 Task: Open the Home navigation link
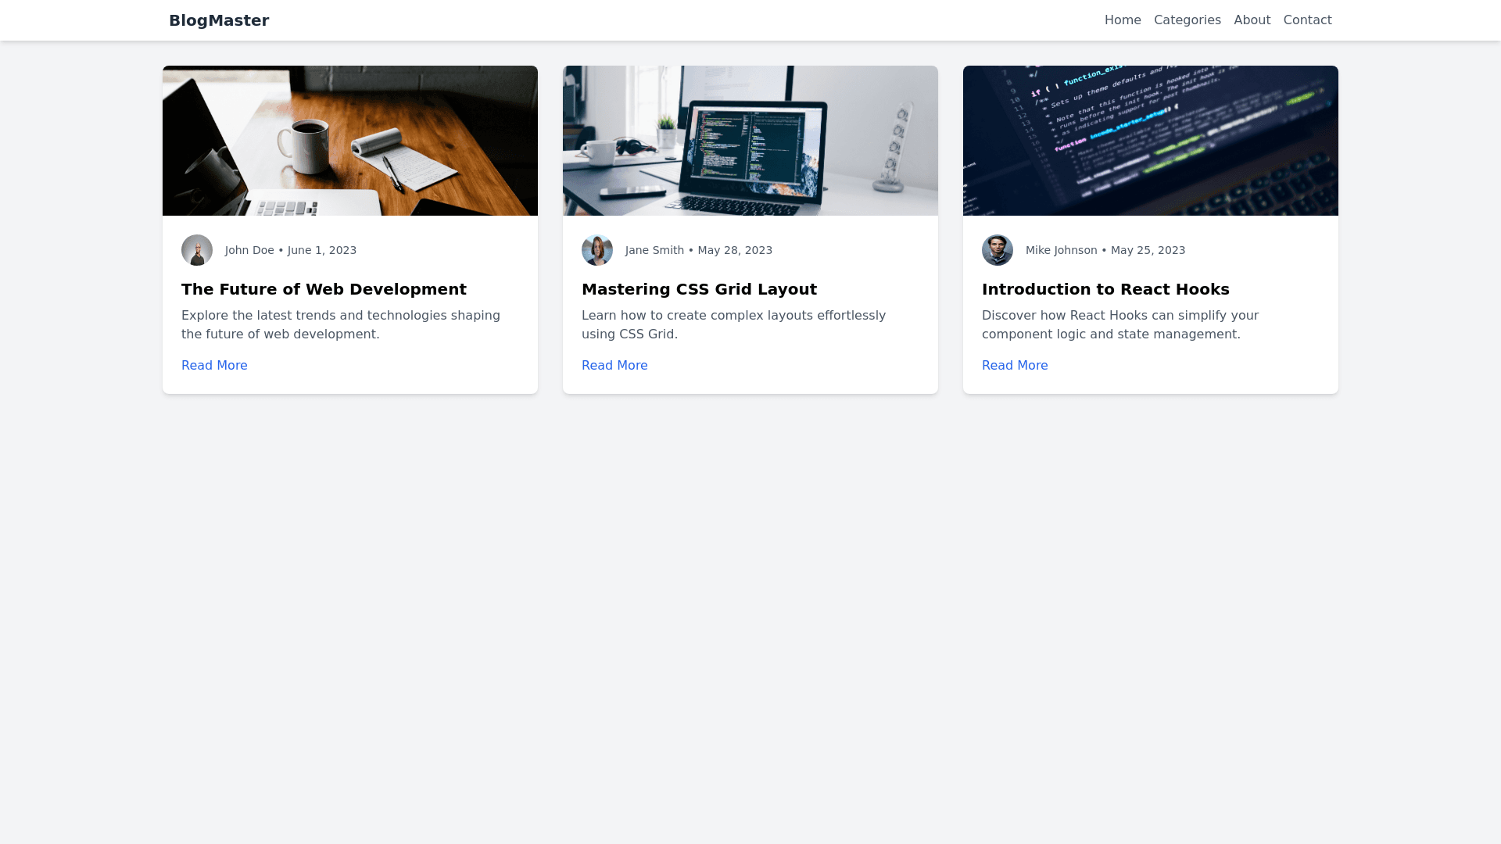[1123, 20]
